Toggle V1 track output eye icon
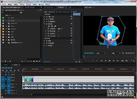Screen dimensions: 137x99 tap(14, 77)
